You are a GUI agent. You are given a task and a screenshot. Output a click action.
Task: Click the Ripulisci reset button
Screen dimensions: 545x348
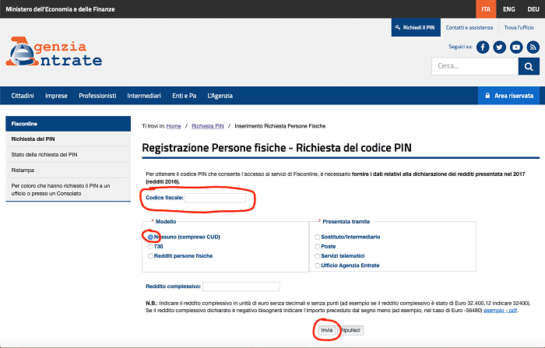(350, 330)
